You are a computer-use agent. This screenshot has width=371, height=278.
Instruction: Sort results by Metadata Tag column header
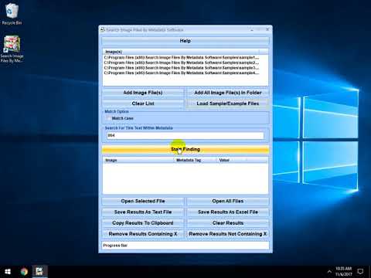(x=196, y=160)
